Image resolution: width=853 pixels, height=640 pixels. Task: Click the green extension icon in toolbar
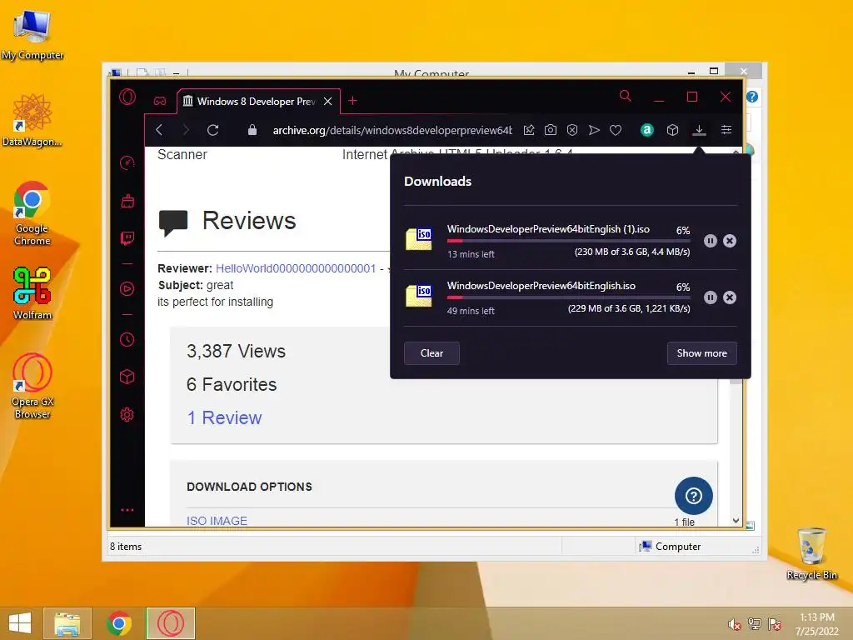646,130
